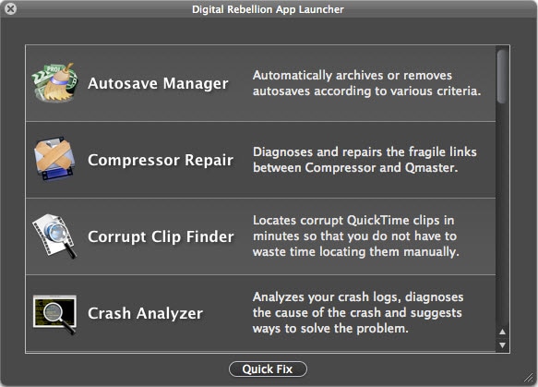
Task: Click the Quick Fix button
Action: click(x=268, y=369)
